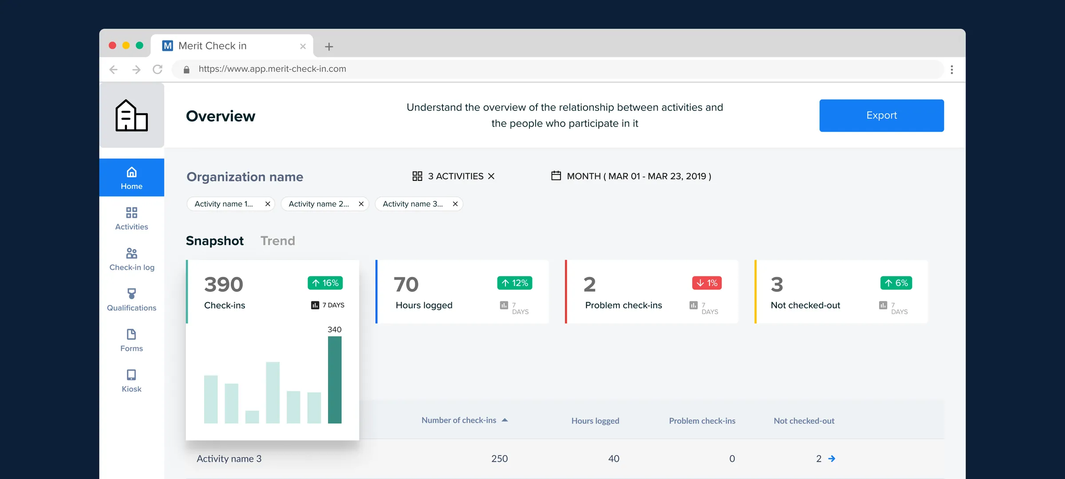Open the Forms sidebar section
The width and height of the screenshot is (1065, 479).
click(131, 340)
